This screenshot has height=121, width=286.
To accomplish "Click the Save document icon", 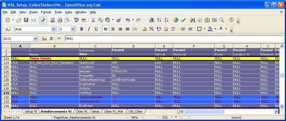I will [26, 20].
